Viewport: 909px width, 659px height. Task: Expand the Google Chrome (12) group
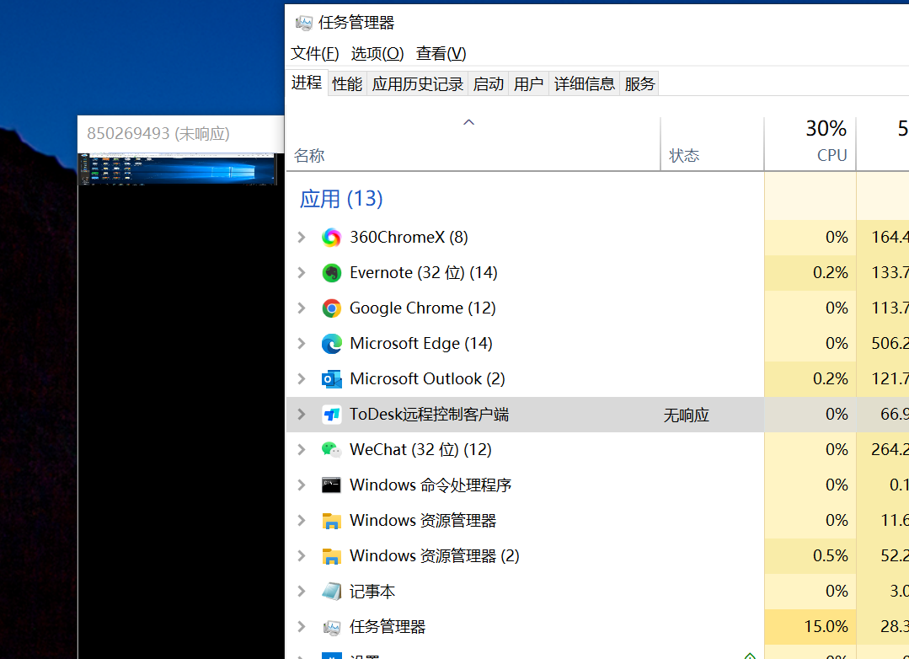click(x=302, y=308)
